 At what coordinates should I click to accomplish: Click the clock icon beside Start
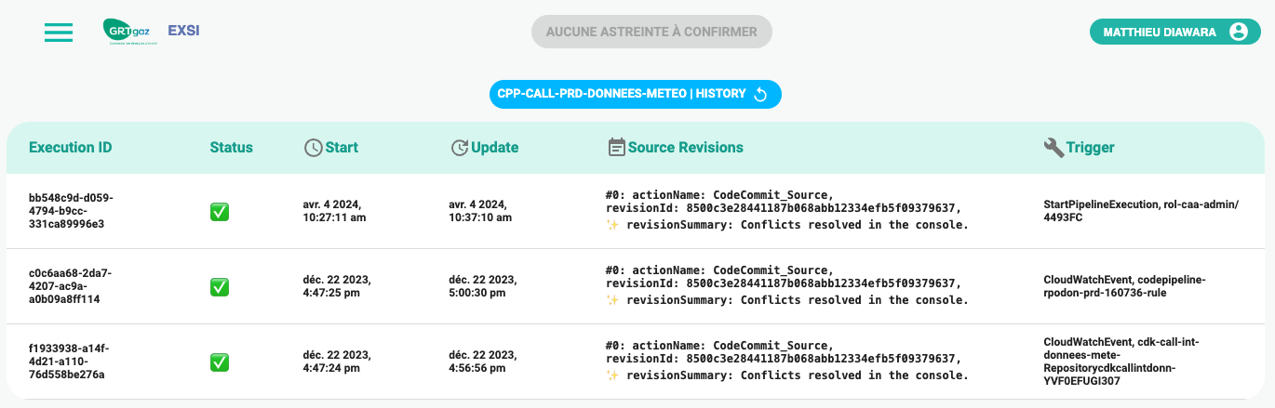[314, 148]
